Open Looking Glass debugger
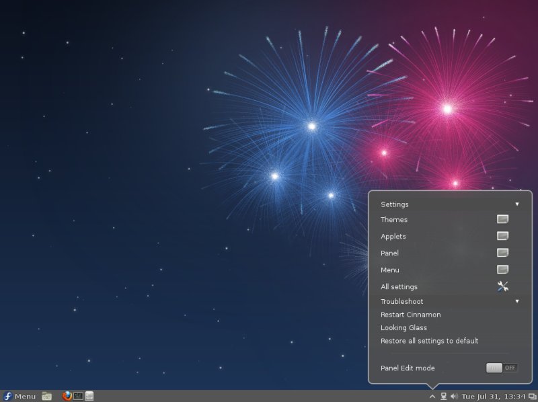The image size is (538, 402). point(449,327)
